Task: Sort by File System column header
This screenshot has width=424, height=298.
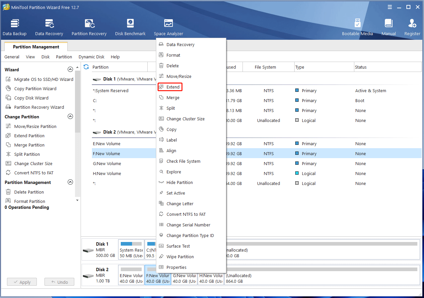Action: coord(268,67)
